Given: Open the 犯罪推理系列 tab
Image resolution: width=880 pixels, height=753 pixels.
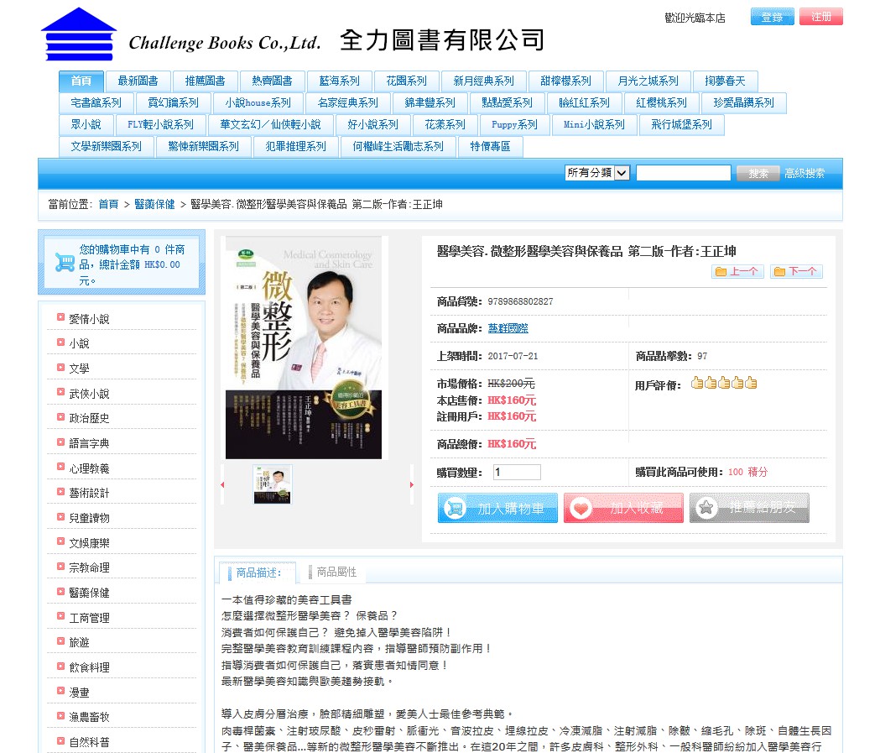Looking at the screenshot, I should [x=296, y=147].
